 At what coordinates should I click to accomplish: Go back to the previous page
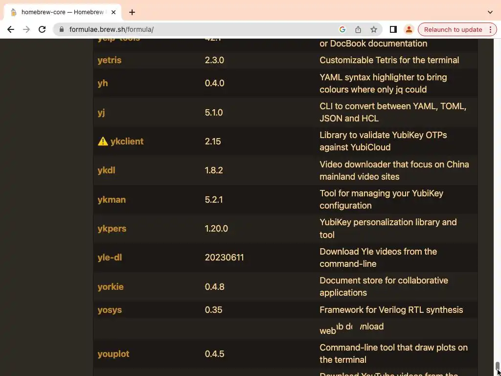(11, 29)
